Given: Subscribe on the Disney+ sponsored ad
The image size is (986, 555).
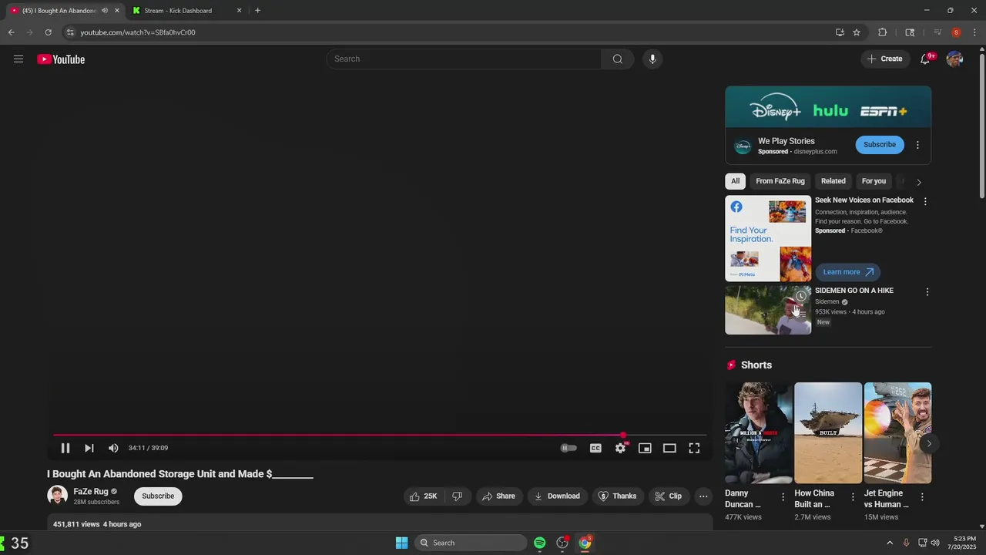Looking at the screenshot, I should click(880, 145).
